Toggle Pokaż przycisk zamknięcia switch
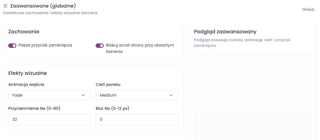This screenshot has width=320, height=140. 12,46
